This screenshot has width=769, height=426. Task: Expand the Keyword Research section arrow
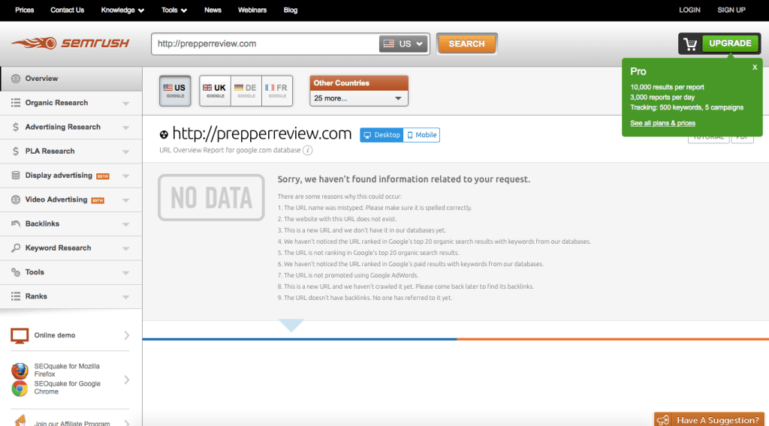click(126, 249)
